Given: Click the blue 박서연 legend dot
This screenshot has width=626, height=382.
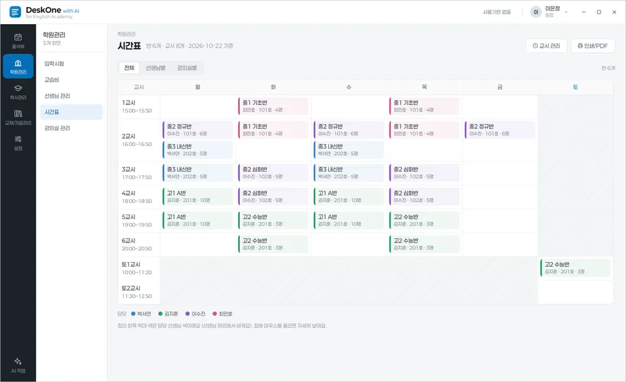Looking at the screenshot, I should pyautogui.click(x=133, y=314).
